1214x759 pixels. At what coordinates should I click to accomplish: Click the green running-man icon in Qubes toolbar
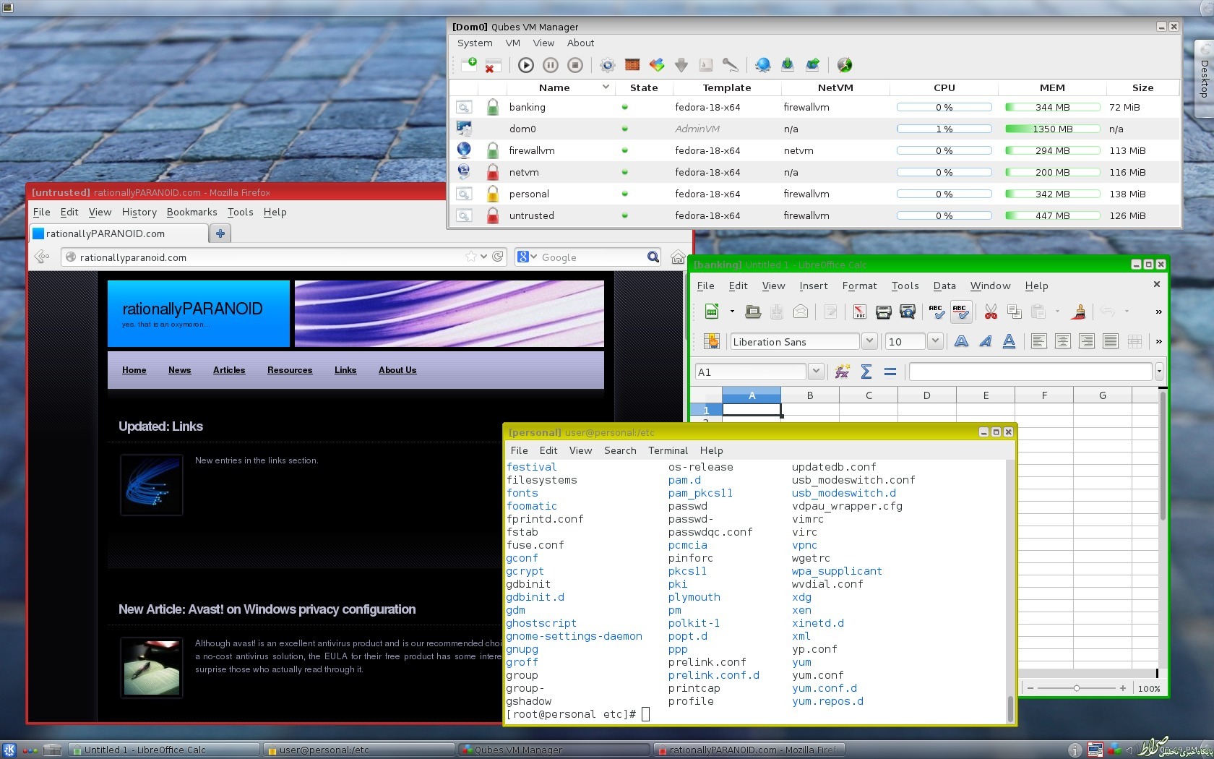(x=845, y=65)
